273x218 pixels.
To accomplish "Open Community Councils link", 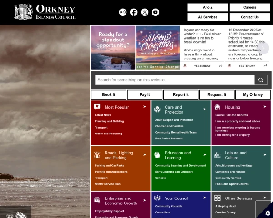I will (x=169, y=206).
